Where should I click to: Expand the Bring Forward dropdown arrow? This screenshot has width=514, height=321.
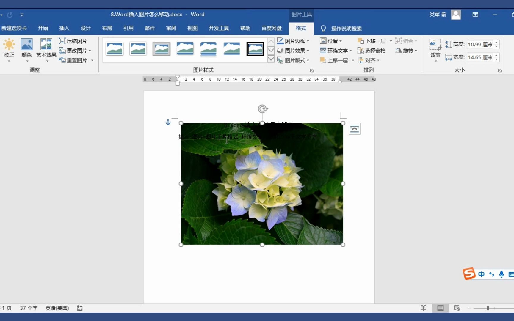coord(353,60)
